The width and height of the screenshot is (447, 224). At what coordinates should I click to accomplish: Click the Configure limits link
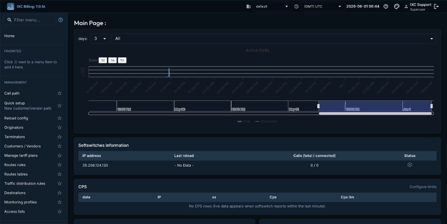423,187
